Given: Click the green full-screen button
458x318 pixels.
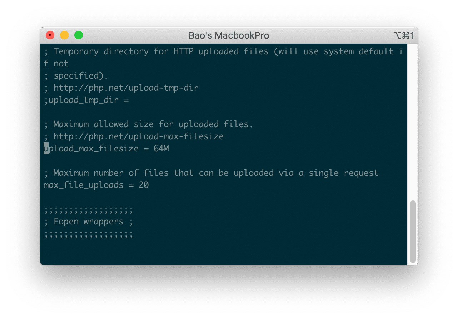Looking at the screenshot, I should click(x=79, y=35).
